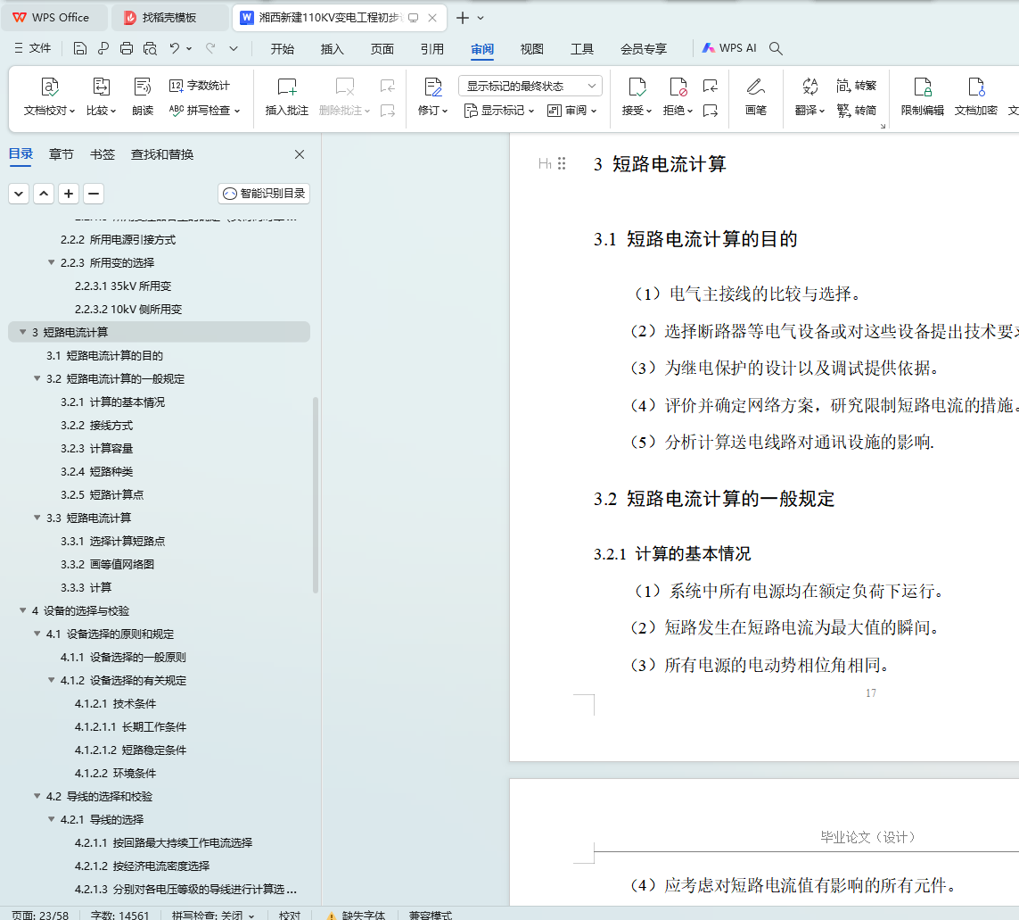Open the 开始 ribbon tab

282,49
